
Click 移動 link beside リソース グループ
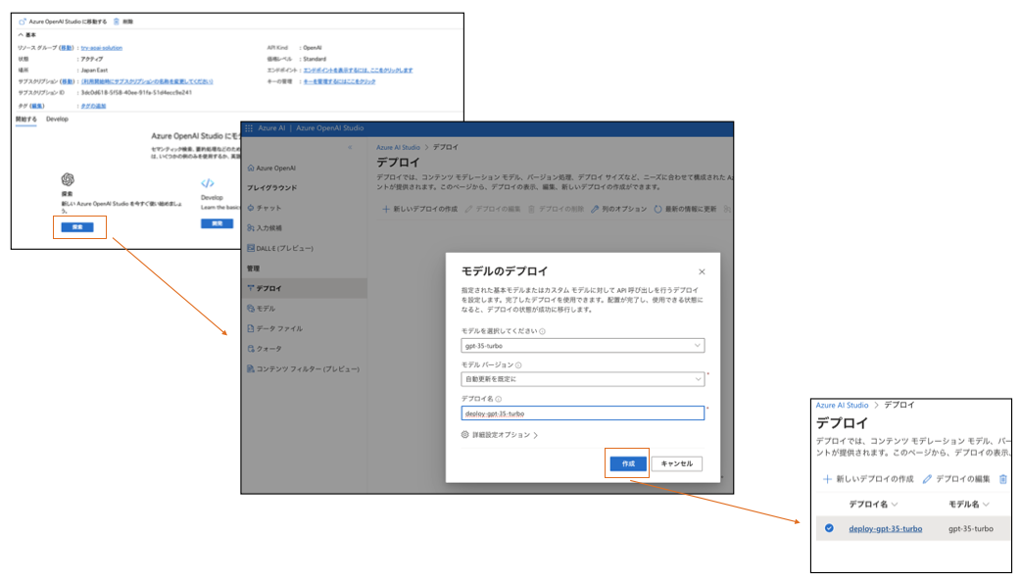coord(67,48)
